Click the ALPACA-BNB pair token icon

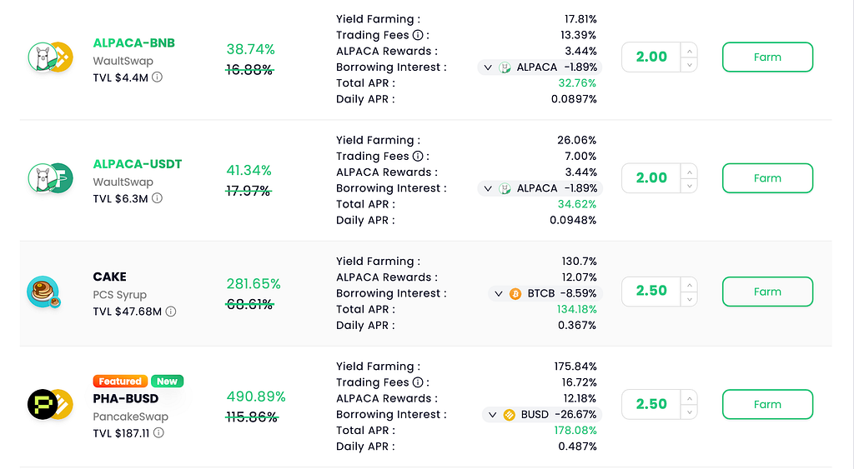coord(50,57)
